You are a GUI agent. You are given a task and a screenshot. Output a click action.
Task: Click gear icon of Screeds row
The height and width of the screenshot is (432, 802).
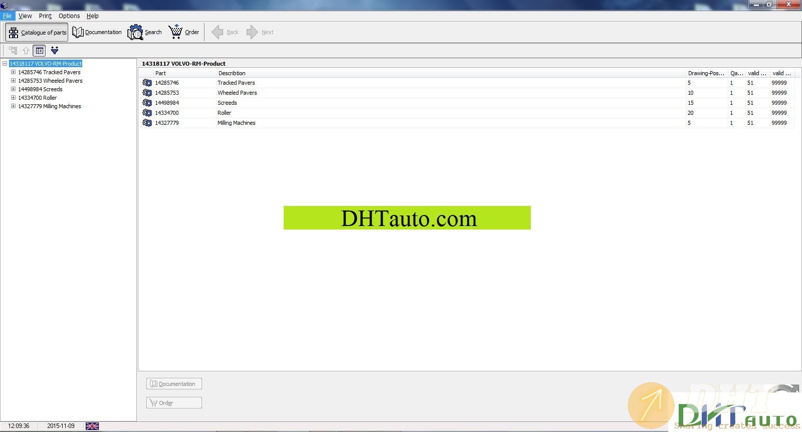[147, 103]
